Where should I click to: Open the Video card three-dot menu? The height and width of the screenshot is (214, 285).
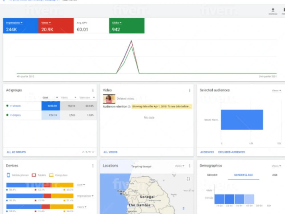[190, 90]
